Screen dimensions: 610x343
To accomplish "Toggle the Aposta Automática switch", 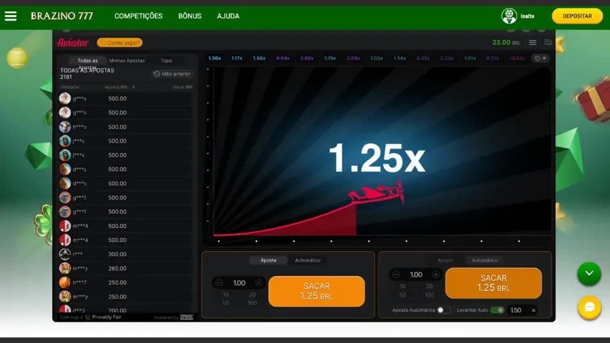I will (444, 310).
